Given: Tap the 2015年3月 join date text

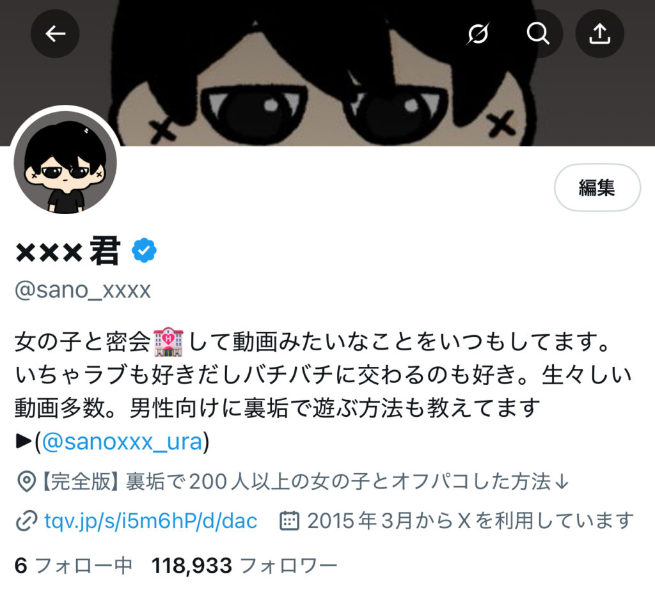Looking at the screenshot, I should pos(470,521).
